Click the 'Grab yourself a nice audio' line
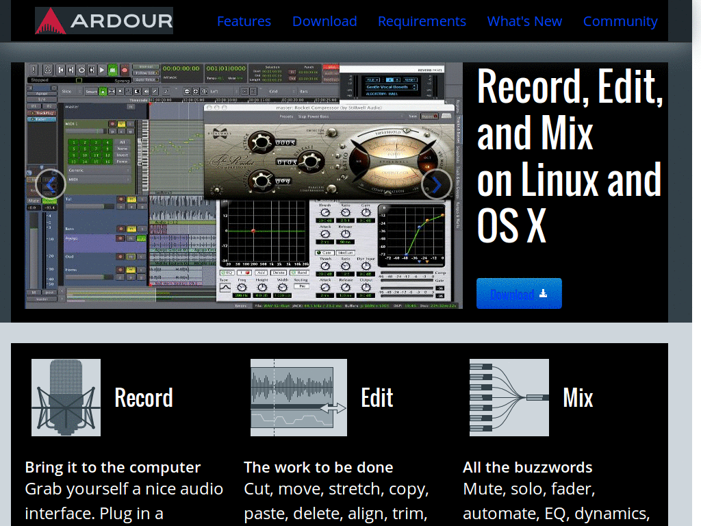The image size is (701, 526). pyautogui.click(x=124, y=489)
